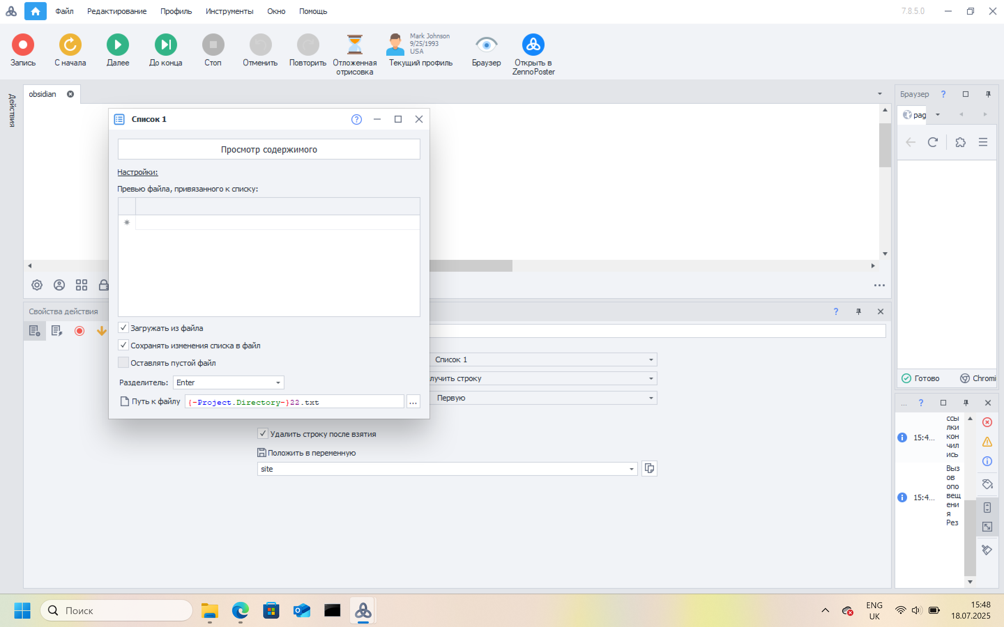Screen dimensions: 1004x627
Task: Click the Путь к файлу input field
Action: tap(294, 402)
